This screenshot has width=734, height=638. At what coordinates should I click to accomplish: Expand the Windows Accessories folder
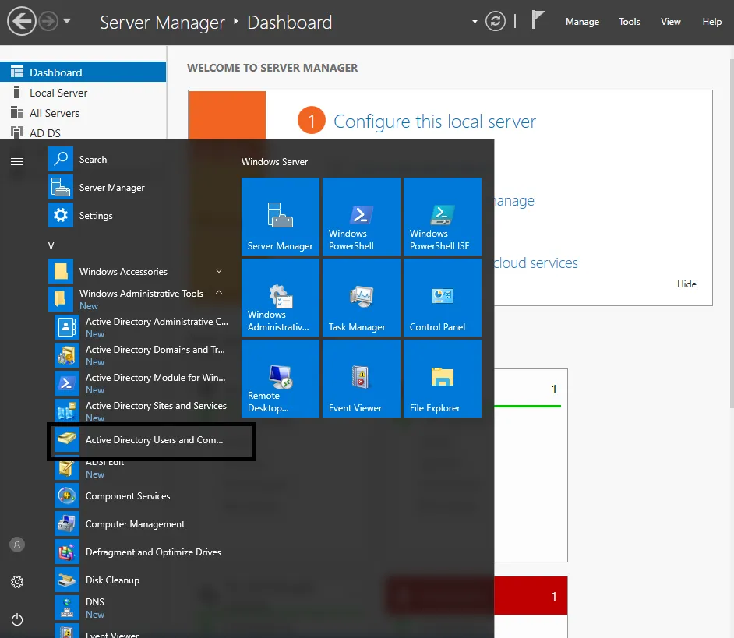[x=140, y=272]
